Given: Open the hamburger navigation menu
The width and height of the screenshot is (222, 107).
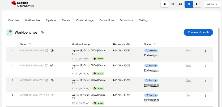Looking at the screenshot, I should coord(5,4).
